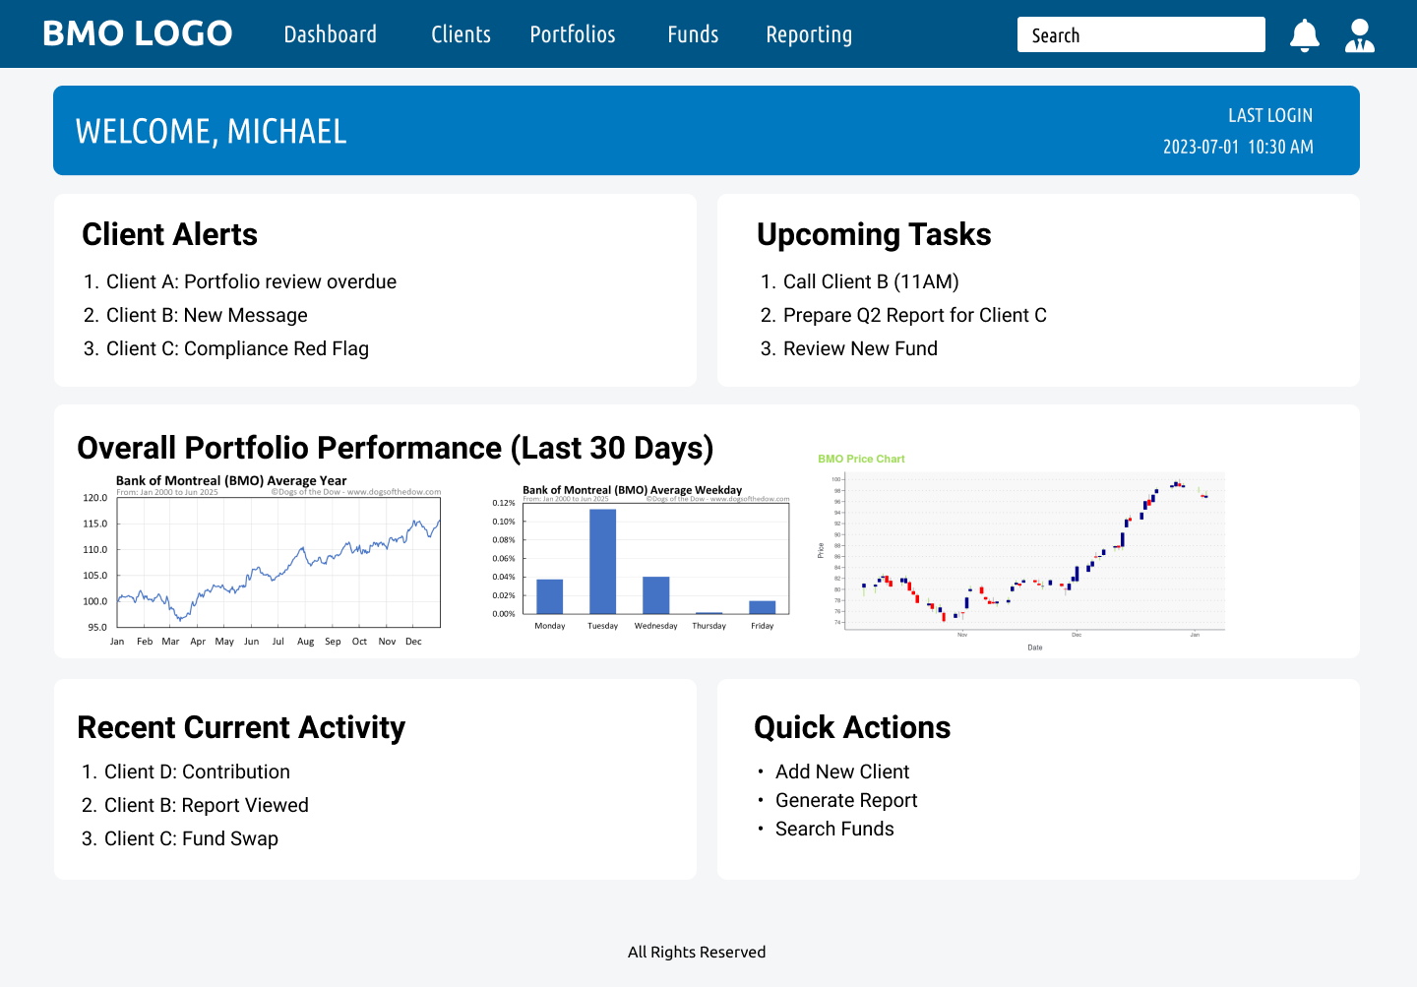The height and width of the screenshot is (987, 1417).
Task: Go to the Dashboard nav item
Action: coord(331,34)
